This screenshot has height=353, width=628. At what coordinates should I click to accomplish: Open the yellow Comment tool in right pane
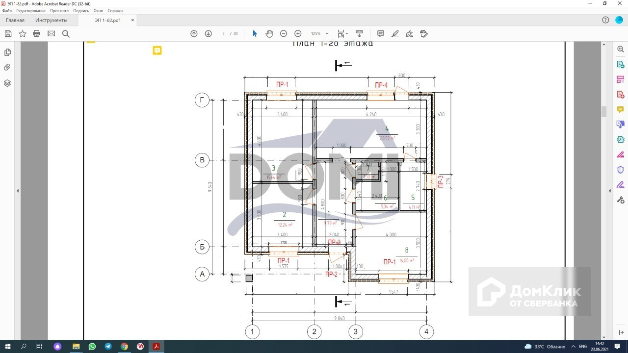pyautogui.click(x=621, y=109)
